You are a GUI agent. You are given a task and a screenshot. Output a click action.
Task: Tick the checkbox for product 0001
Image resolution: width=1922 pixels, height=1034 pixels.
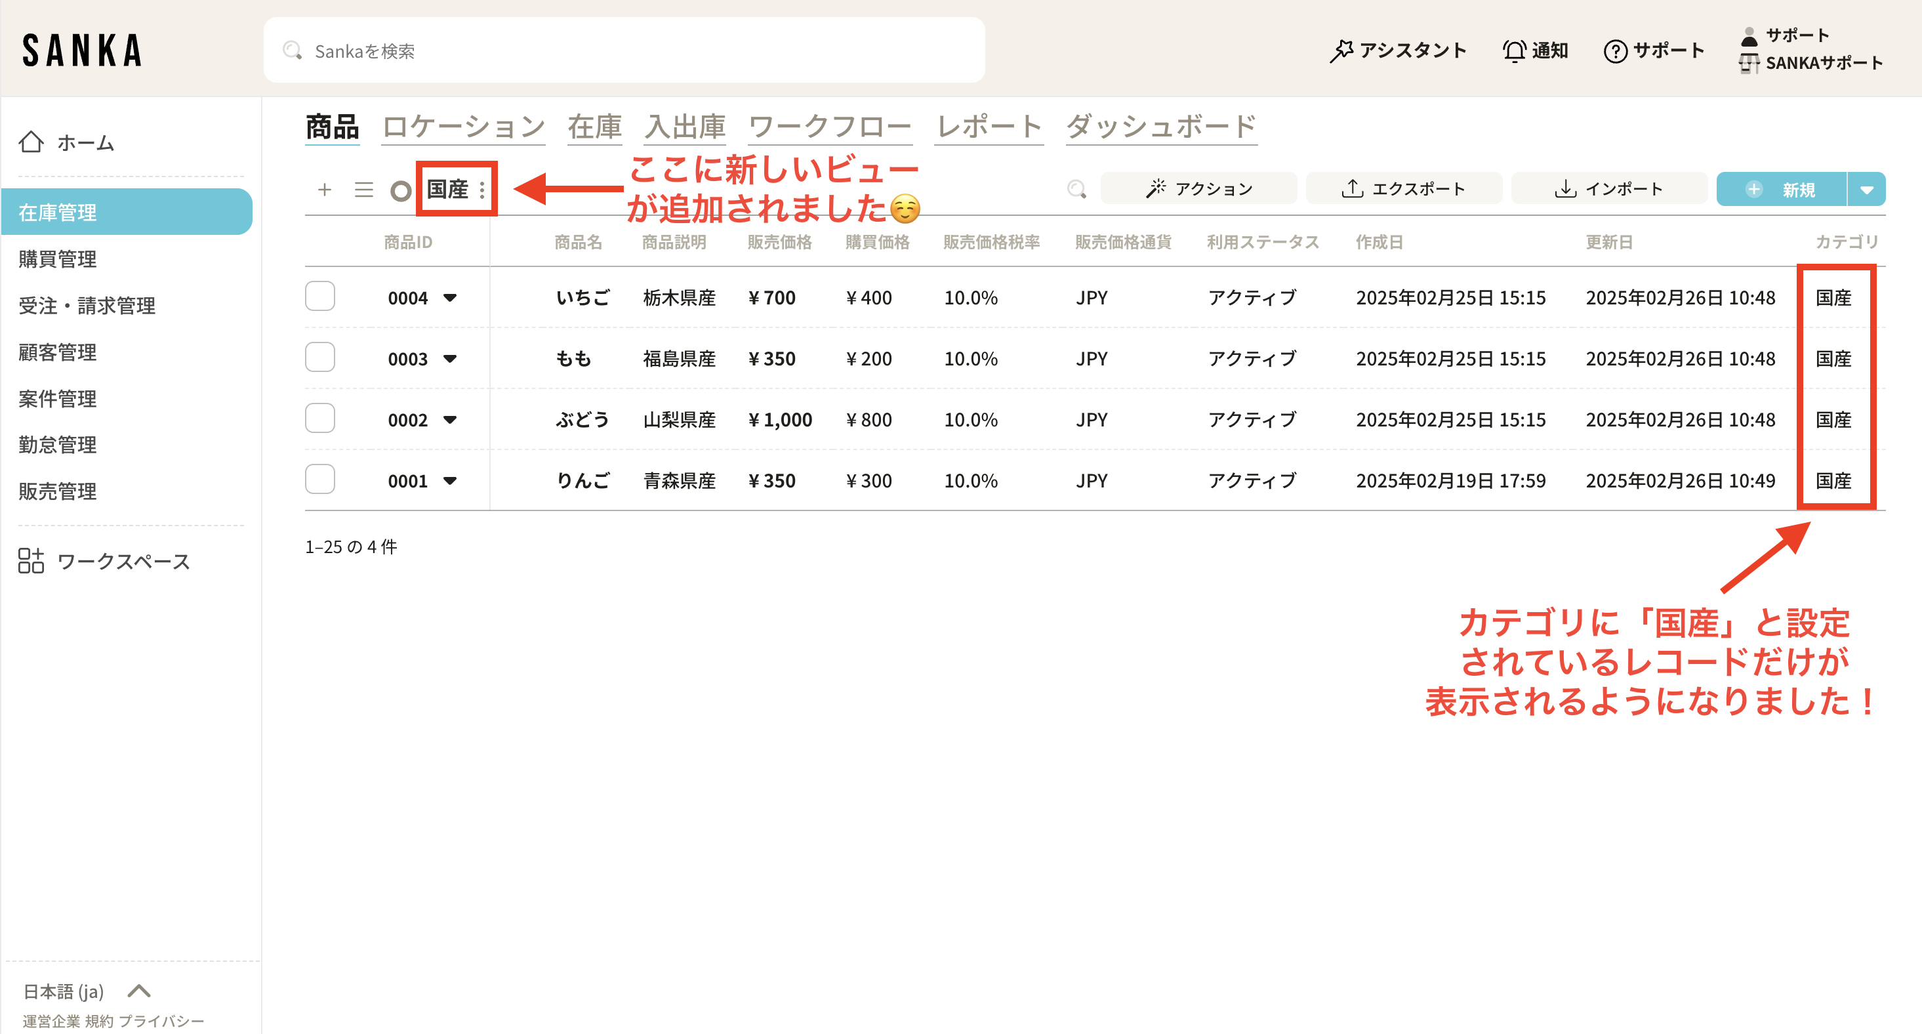320,480
